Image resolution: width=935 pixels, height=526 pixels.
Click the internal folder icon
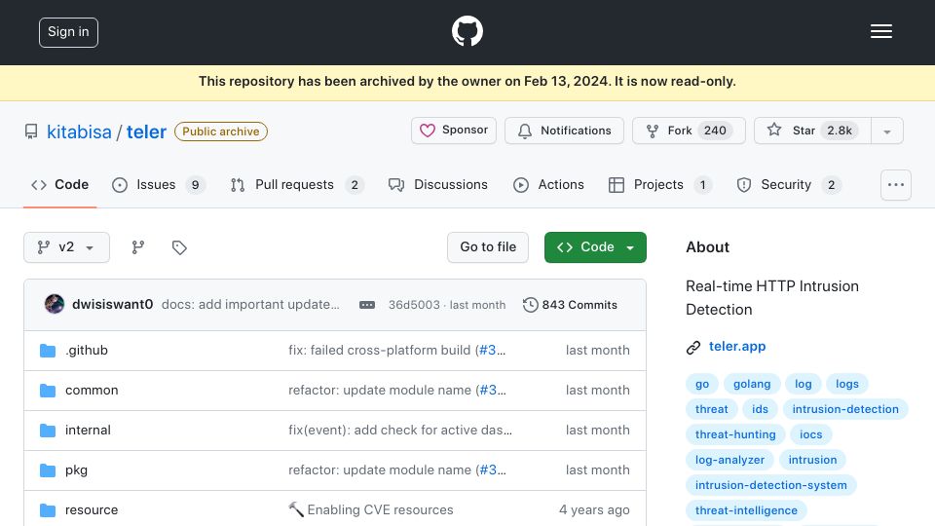[x=48, y=430]
